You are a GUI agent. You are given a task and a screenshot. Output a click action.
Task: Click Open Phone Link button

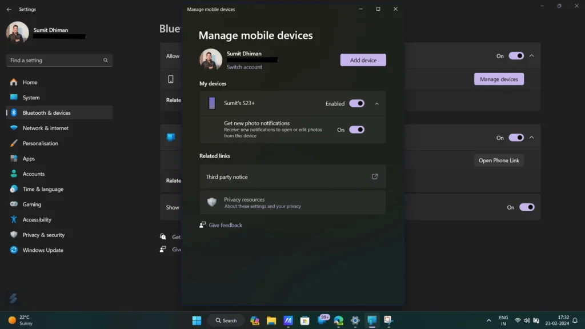coord(499,161)
